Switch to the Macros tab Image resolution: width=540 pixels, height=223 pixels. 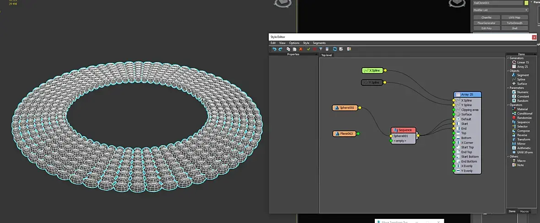[x=524, y=211]
